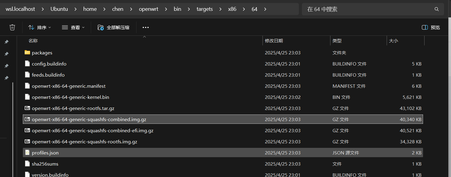Screen dimensions: 451x177
Task: Click the search magnifier icon
Action: pyautogui.click(x=437, y=9)
